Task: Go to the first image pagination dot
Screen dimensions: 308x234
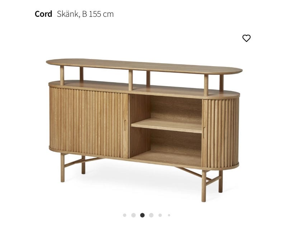Action: [x=125, y=215]
